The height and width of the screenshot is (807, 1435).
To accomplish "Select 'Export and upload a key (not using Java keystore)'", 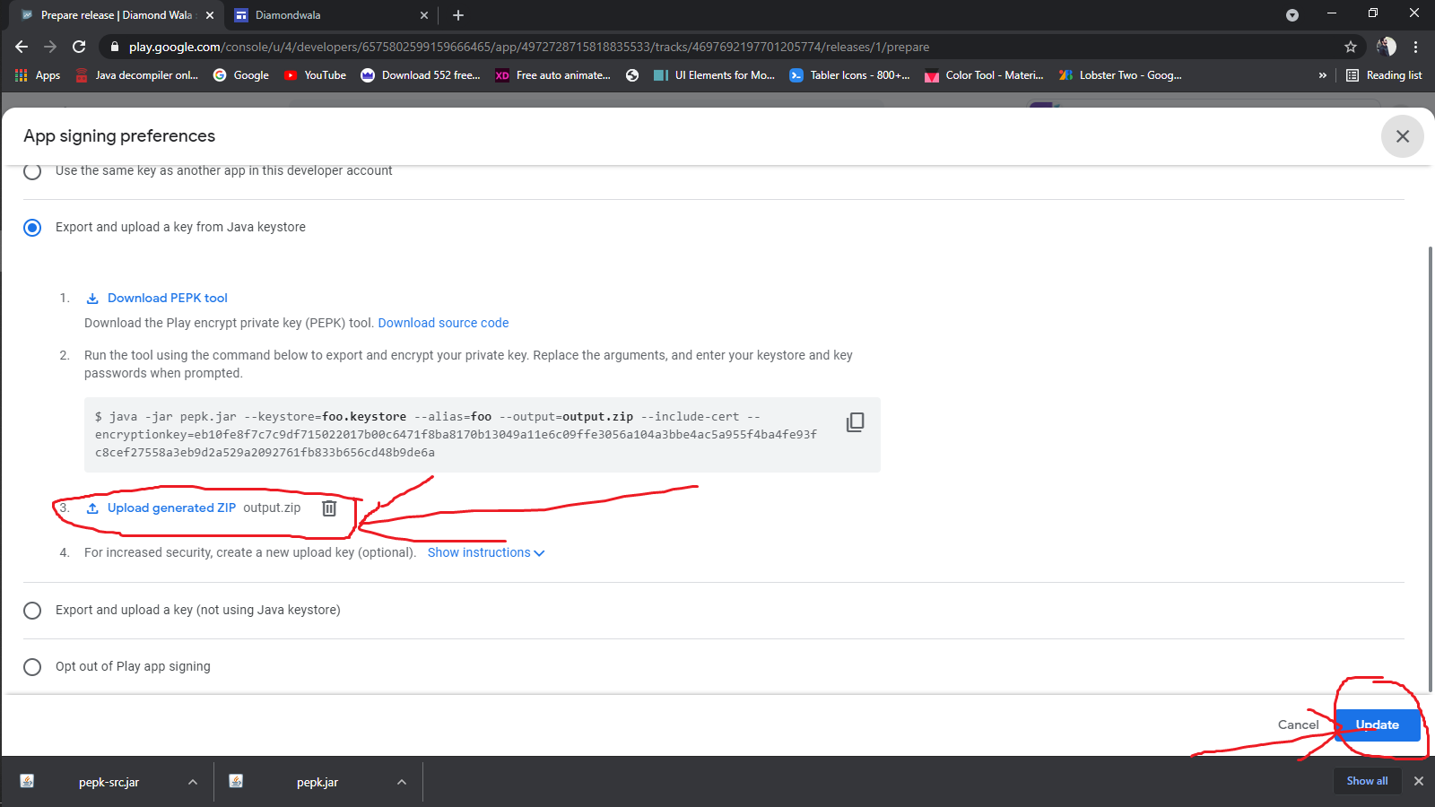I will [32, 611].
